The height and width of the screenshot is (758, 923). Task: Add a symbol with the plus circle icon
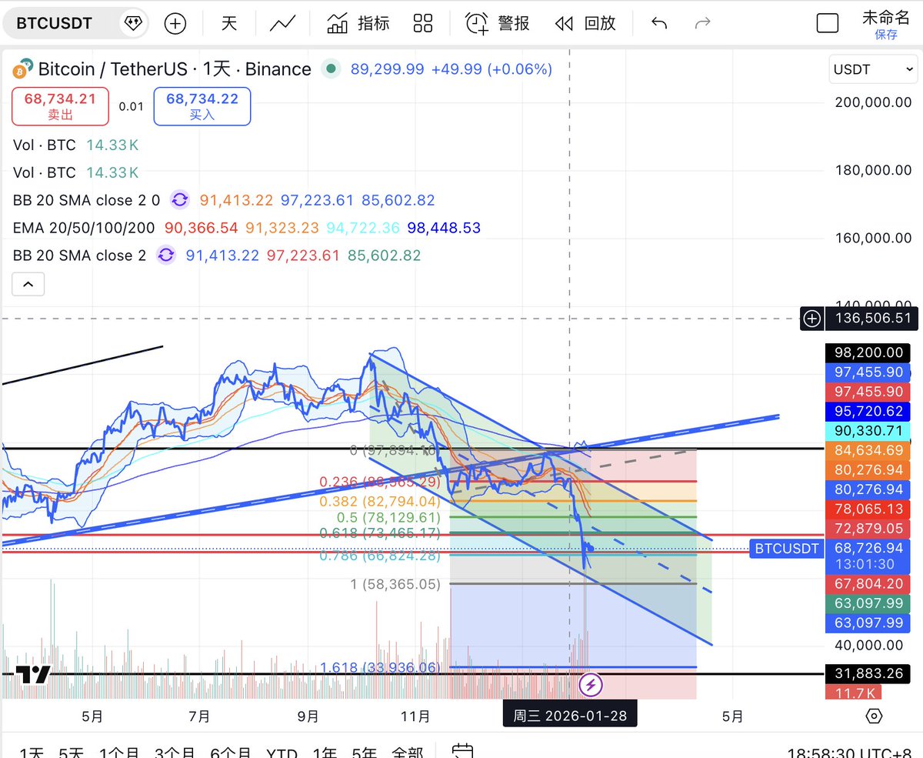coord(175,24)
